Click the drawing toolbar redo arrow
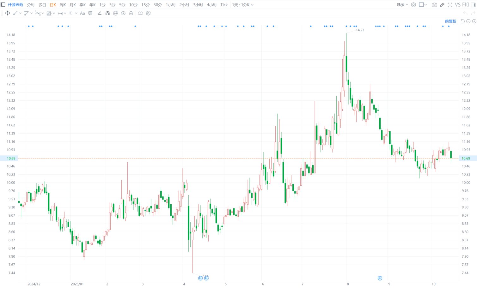The height and width of the screenshot is (288, 477). tap(473, 13)
